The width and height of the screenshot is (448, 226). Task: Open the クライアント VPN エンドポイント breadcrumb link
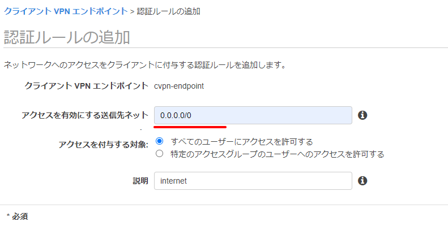coord(66,11)
